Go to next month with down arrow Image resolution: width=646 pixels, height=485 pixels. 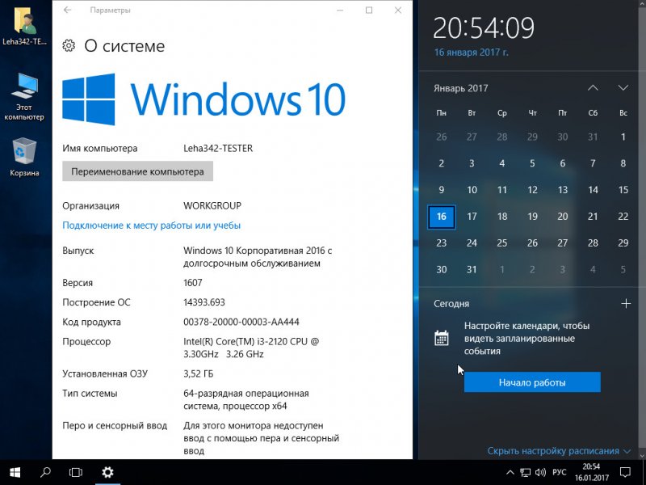point(623,87)
